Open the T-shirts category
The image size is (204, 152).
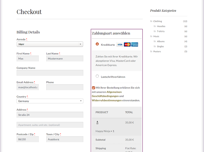(x=161, y=31)
